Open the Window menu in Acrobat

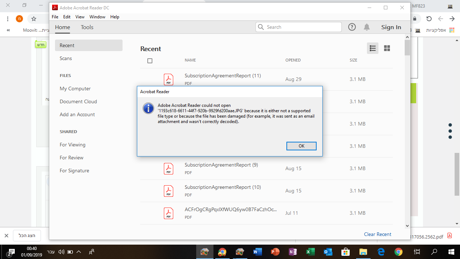point(97,17)
